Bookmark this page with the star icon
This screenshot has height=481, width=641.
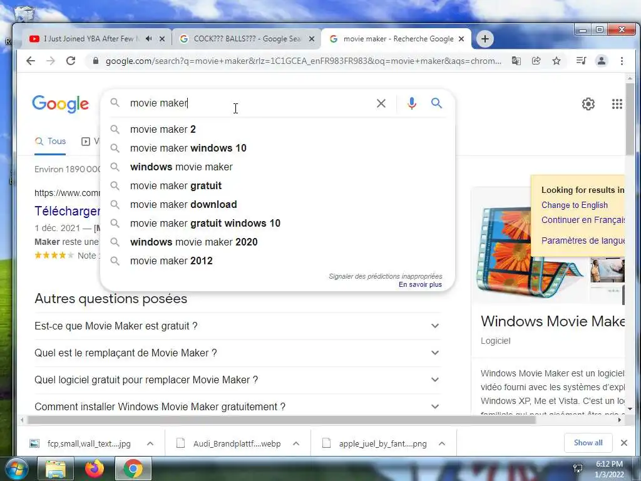pyautogui.click(x=556, y=61)
